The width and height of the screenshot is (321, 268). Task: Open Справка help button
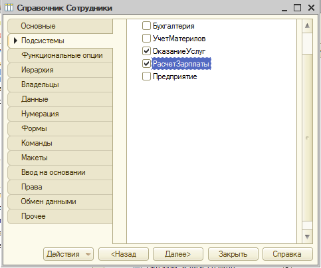288,254
